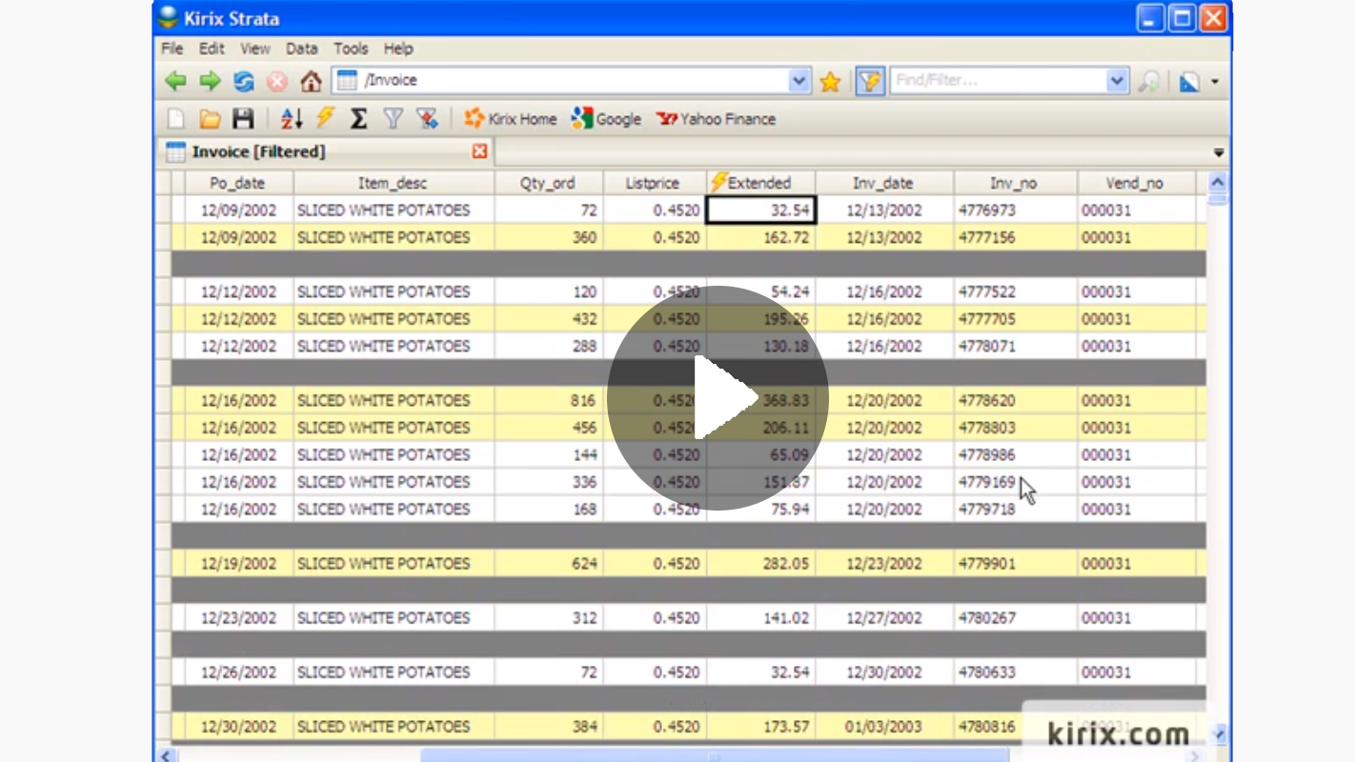Toggle the quick filter lightning-funnel button
Screen dimensions: 1355x762
(868, 80)
